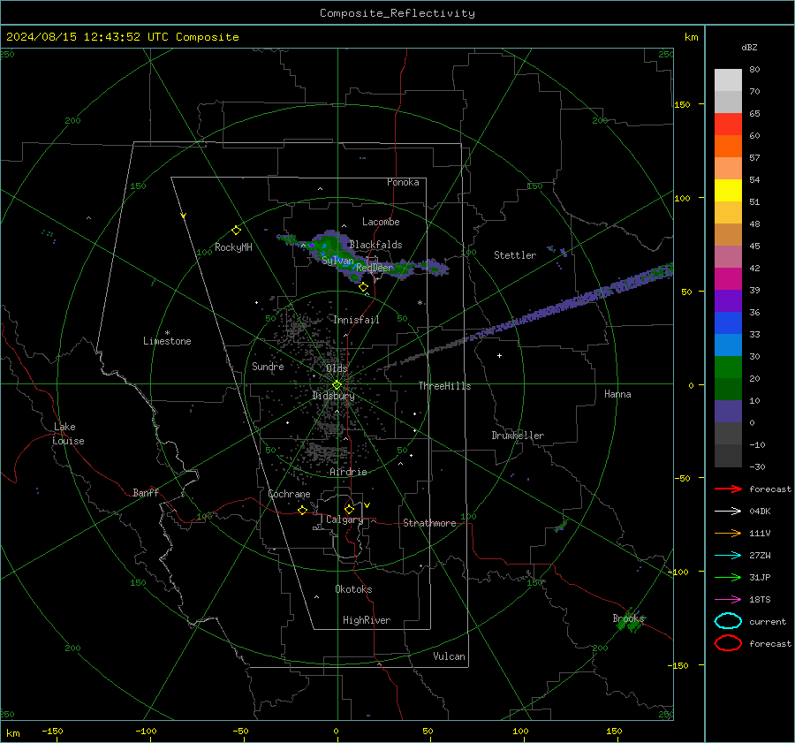Click the Ponoka city label
795x743 pixels.
click(x=403, y=182)
